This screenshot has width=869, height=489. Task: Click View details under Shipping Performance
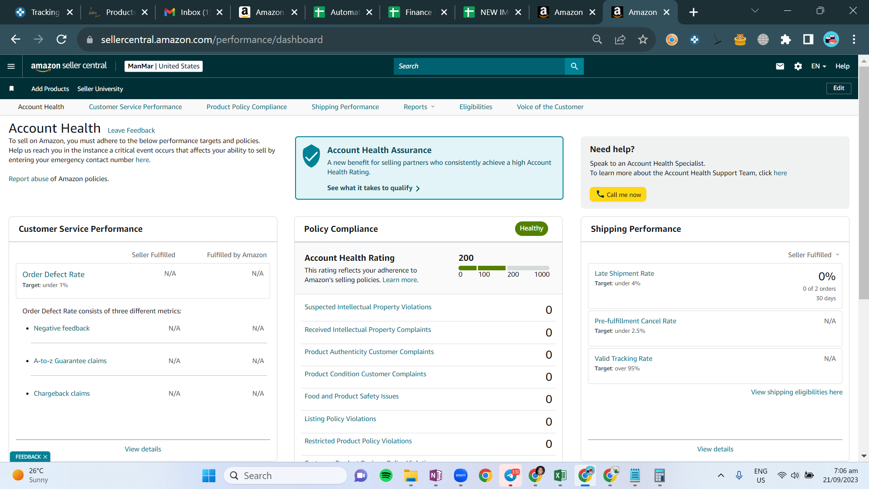point(715,449)
